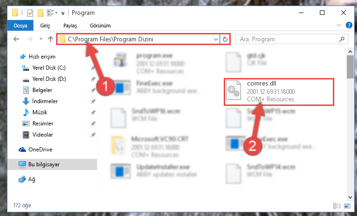Switch to large icons view in status bar
357x216 pixels.
(x=347, y=206)
